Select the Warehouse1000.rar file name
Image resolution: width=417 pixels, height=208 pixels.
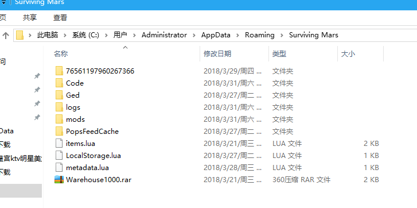(x=99, y=180)
